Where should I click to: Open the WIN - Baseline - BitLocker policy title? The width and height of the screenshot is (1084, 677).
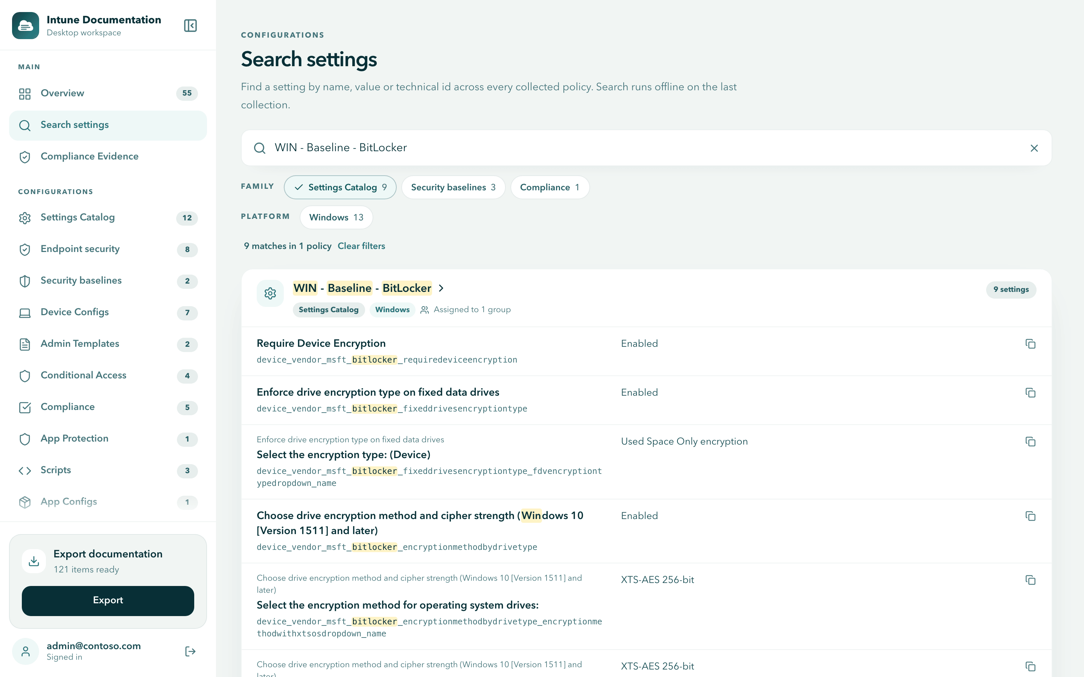point(362,288)
